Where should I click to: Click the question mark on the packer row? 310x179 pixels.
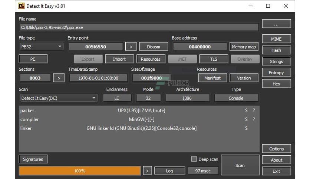point(254,111)
